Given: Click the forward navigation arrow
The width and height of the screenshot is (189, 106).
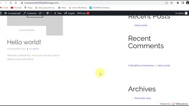Looking at the screenshot, I should click(x=6, y=3).
